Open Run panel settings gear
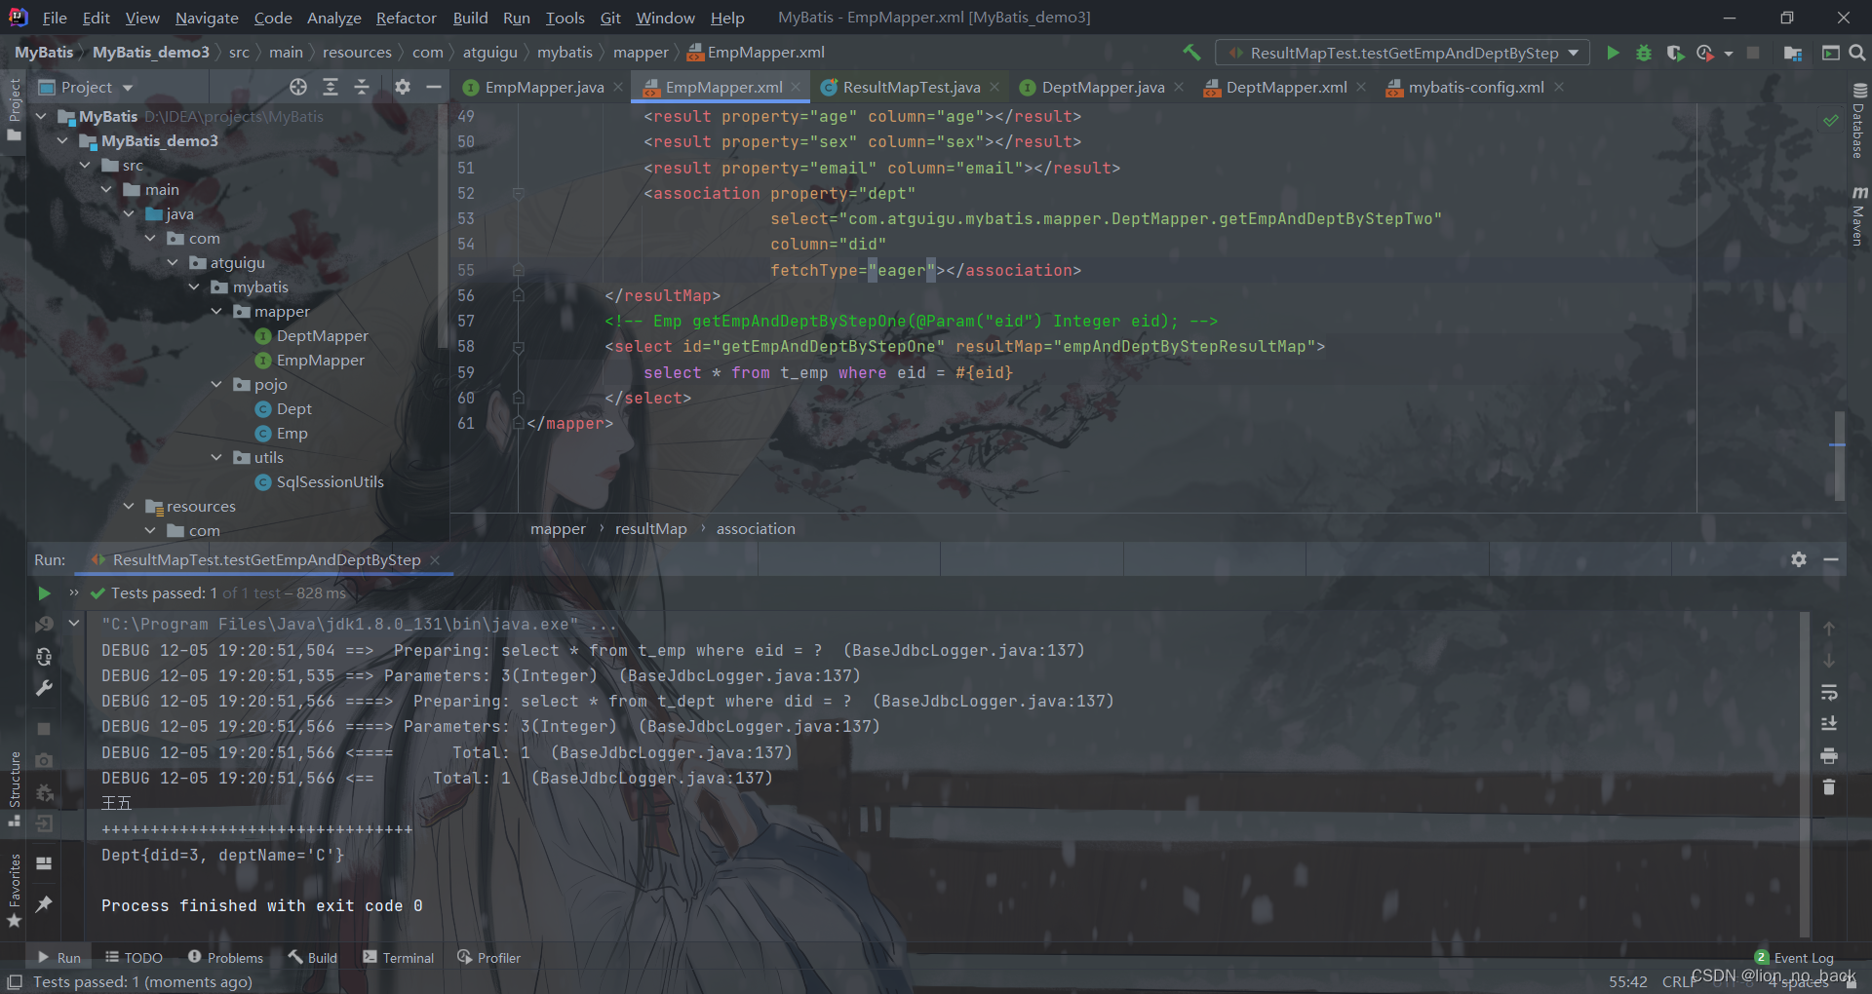Screen dimensions: 1872x994 [1799, 559]
